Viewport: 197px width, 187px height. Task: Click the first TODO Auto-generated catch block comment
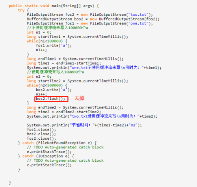pyautogui.click(x=65, y=147)
